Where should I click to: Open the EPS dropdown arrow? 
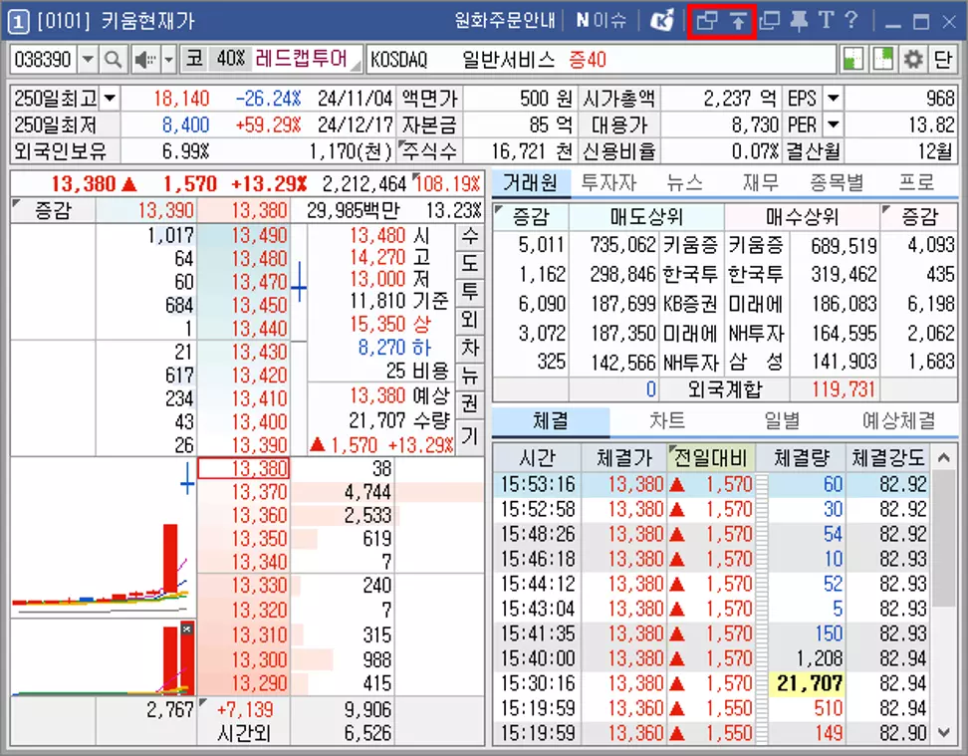point(833,99)
